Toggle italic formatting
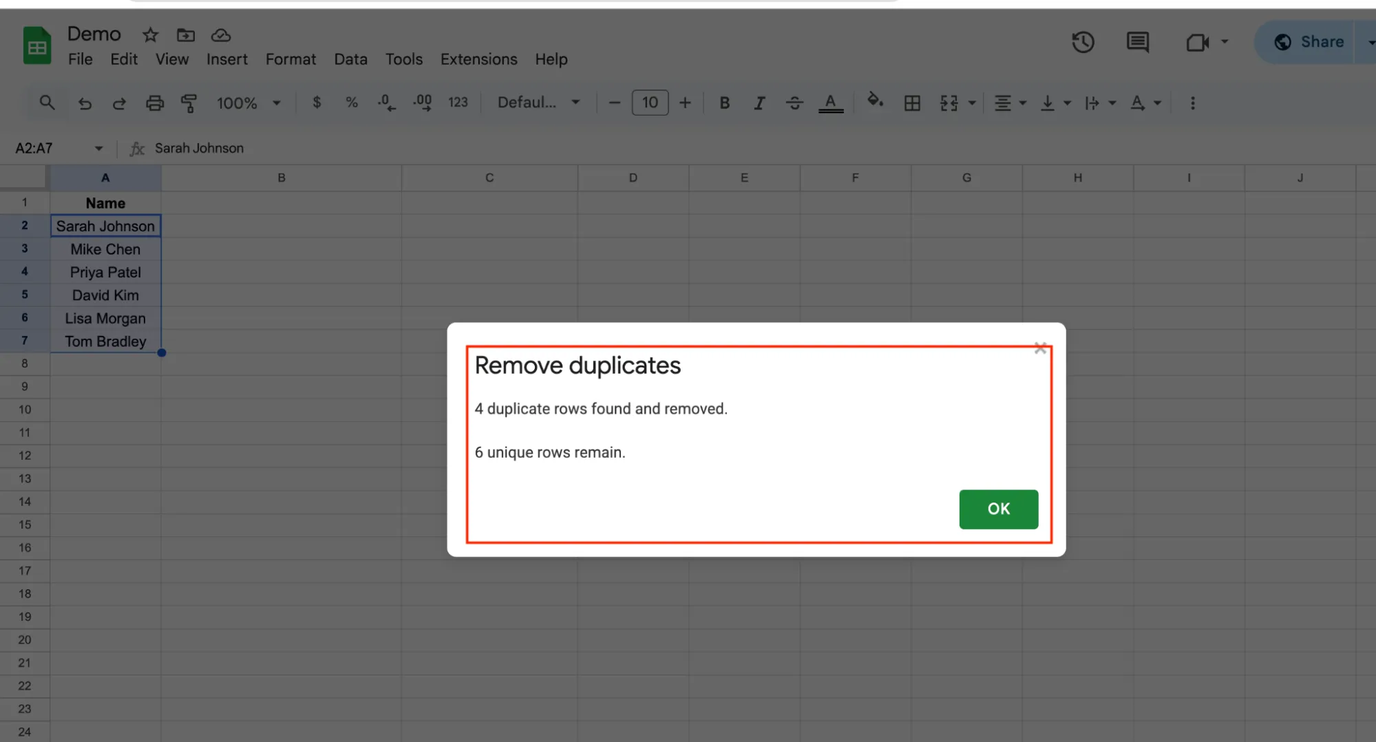The height and width of the screenshot is (742, 1376). [759, 103]
